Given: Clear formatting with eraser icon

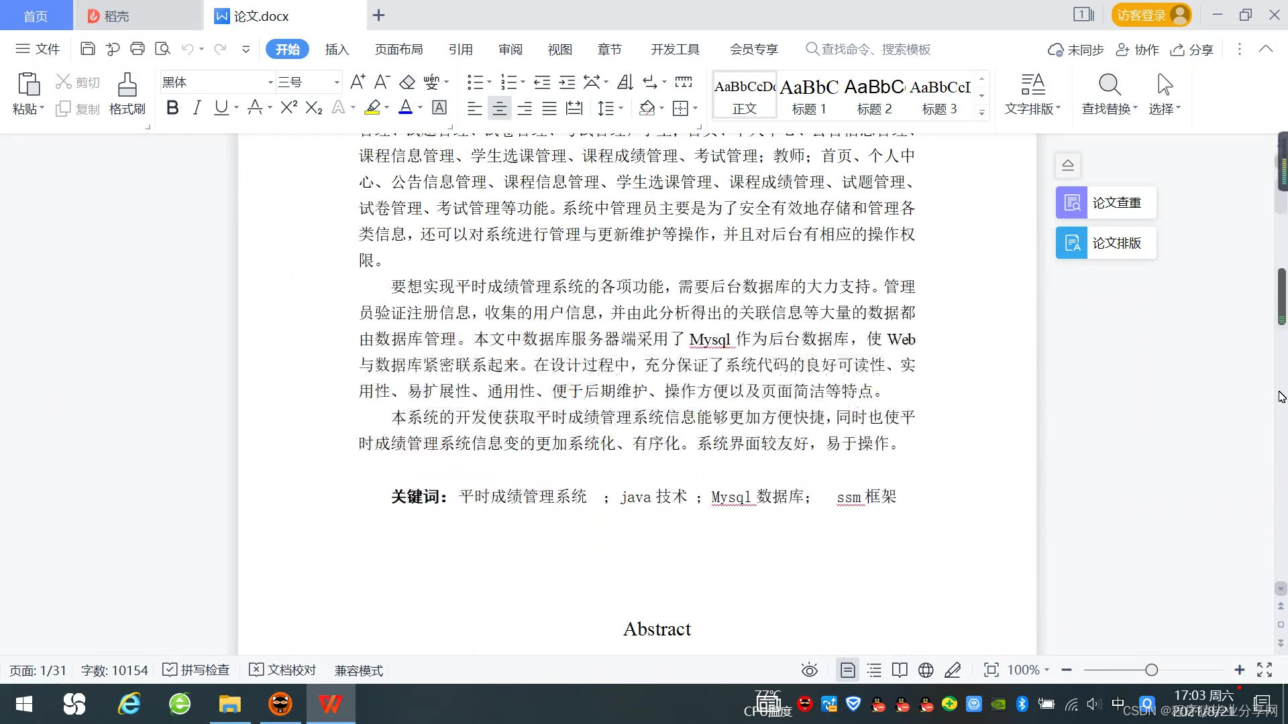Looking at the screenshot, I should 407,82.
